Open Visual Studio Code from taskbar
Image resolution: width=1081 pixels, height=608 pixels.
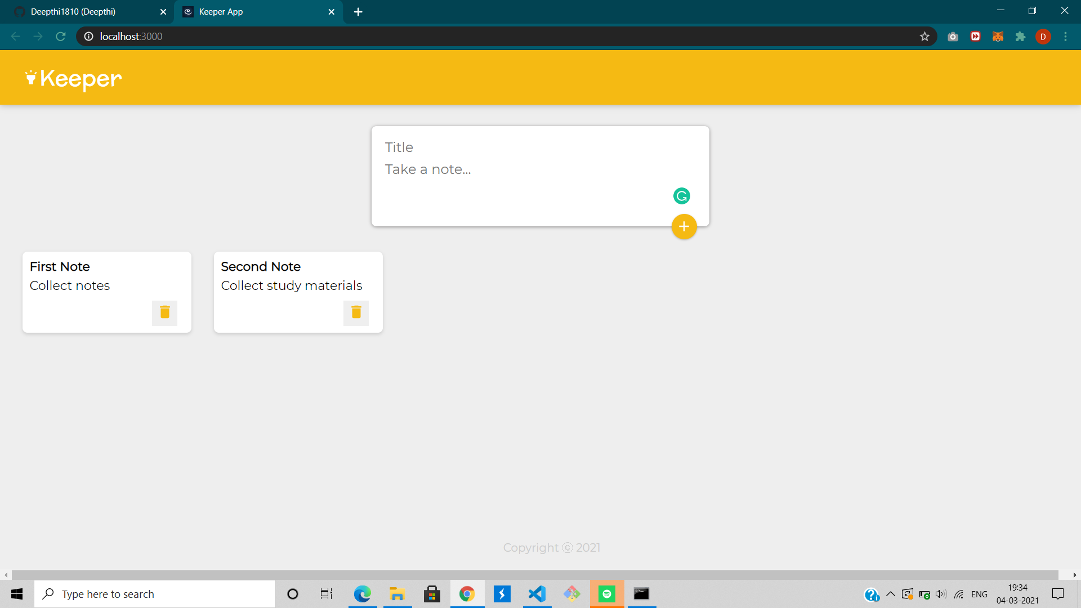[x=537, y=594]
